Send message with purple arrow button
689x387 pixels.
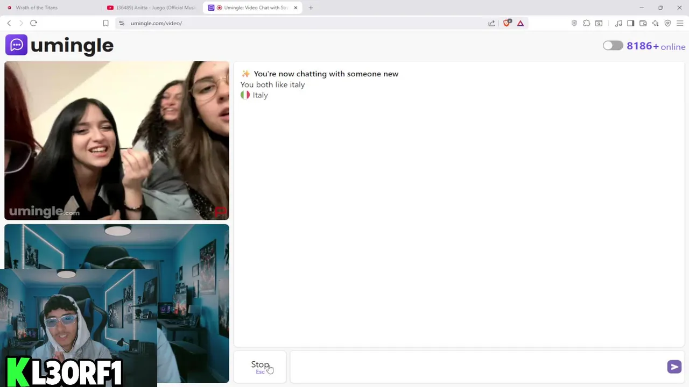point(674,367)
